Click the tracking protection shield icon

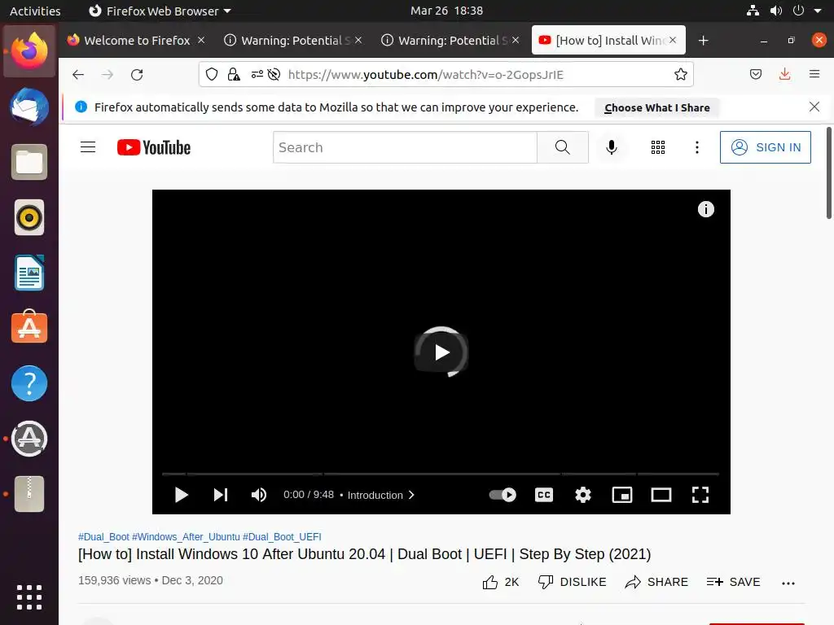point(212,74)
